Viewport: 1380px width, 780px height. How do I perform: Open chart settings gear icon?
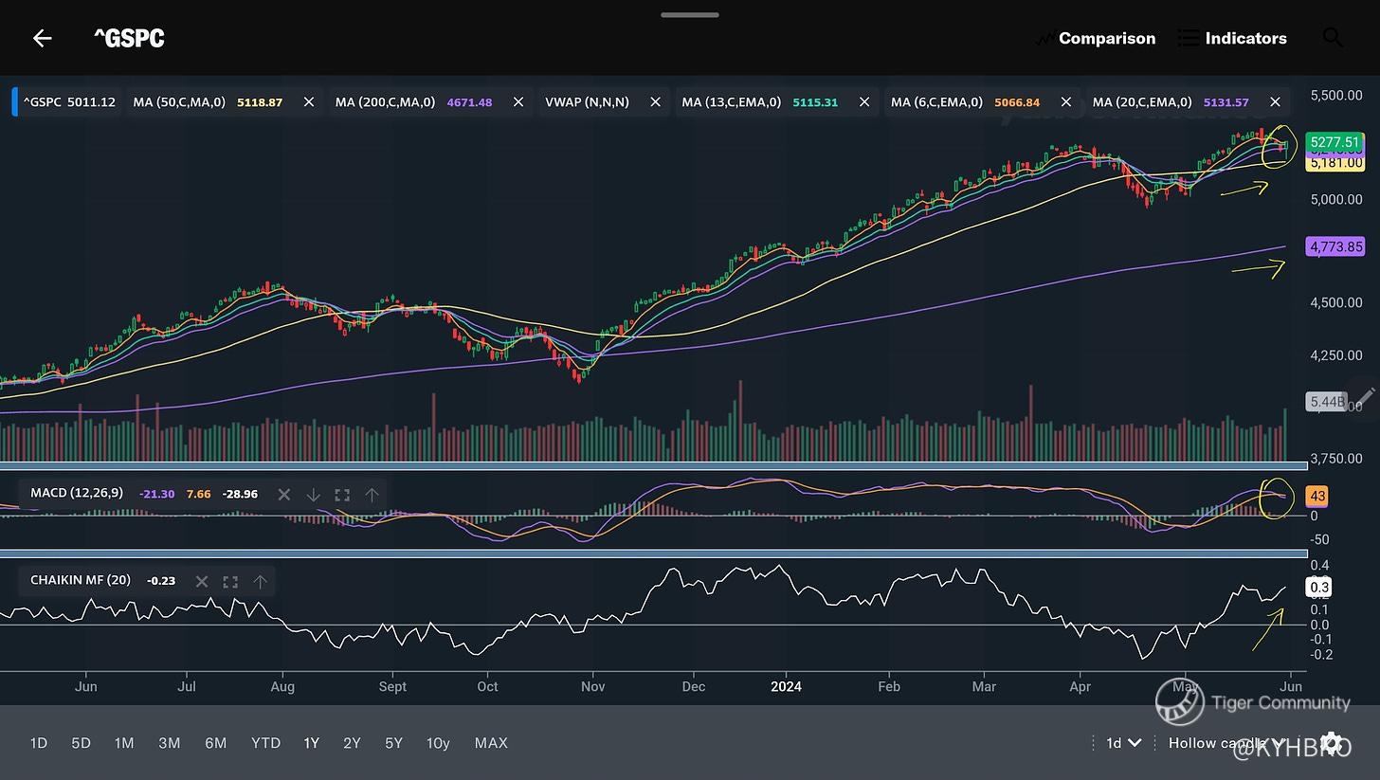pyautogui.click(x=1331, y=743)
